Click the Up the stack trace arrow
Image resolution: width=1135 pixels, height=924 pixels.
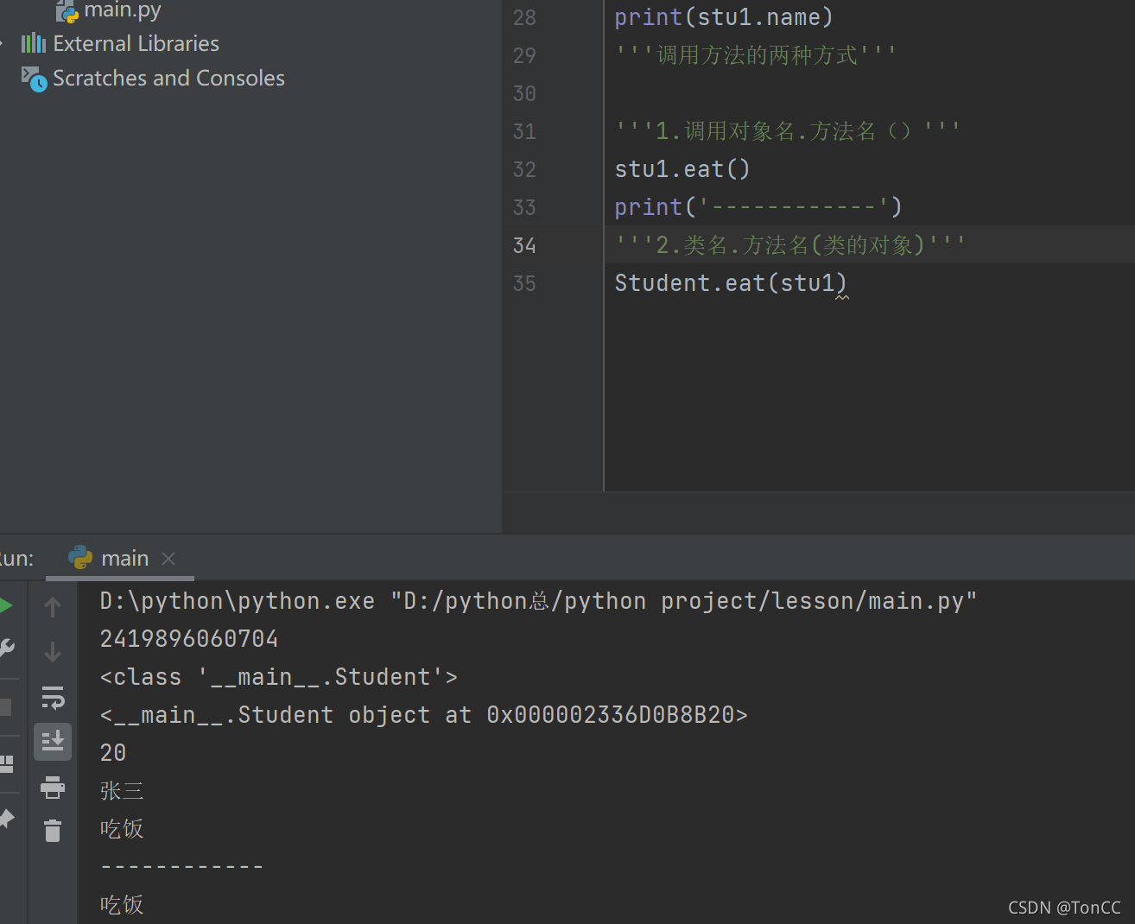(x=53, y=607)
